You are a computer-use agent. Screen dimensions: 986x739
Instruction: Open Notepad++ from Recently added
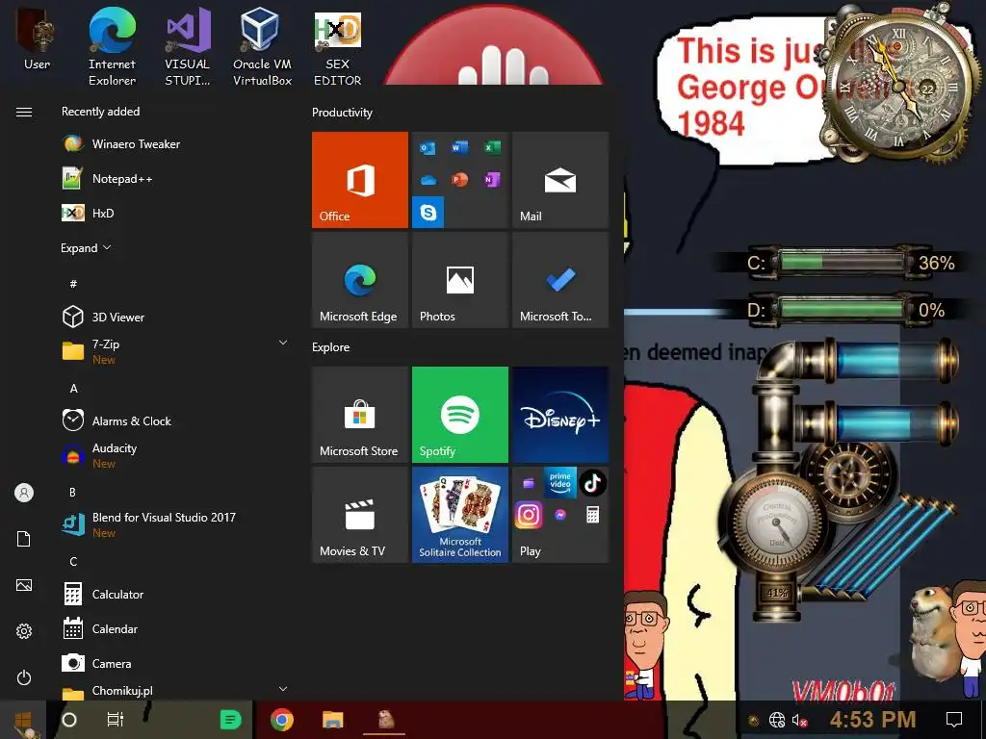[x=175, y=178]
